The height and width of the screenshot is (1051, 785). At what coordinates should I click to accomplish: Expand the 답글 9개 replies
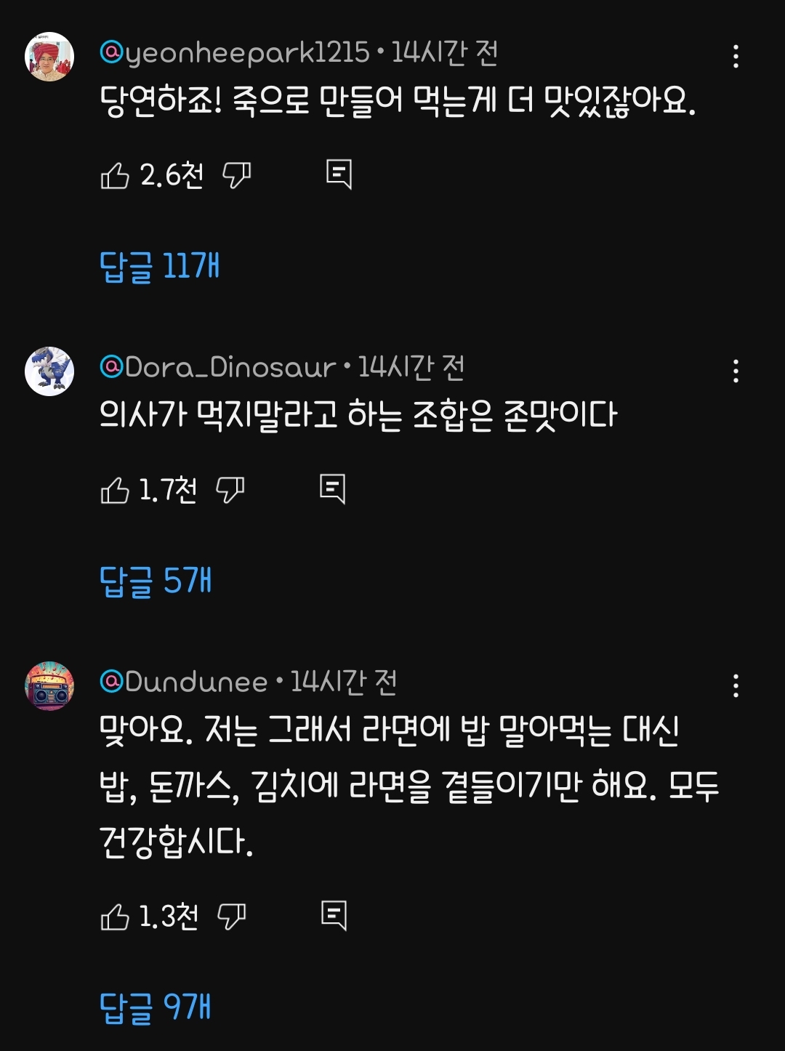[x=155, y=1007]
